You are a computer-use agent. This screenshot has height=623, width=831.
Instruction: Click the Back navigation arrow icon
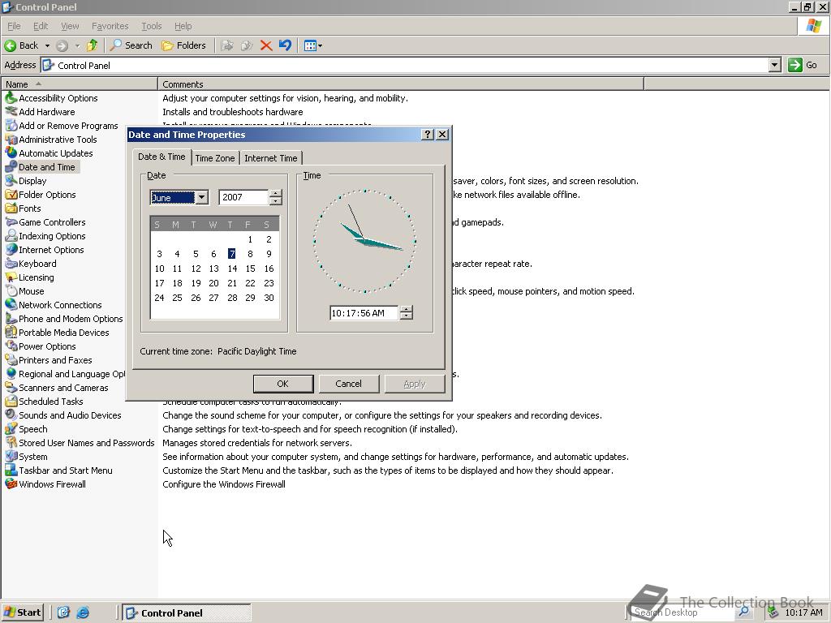coord(10,45)
